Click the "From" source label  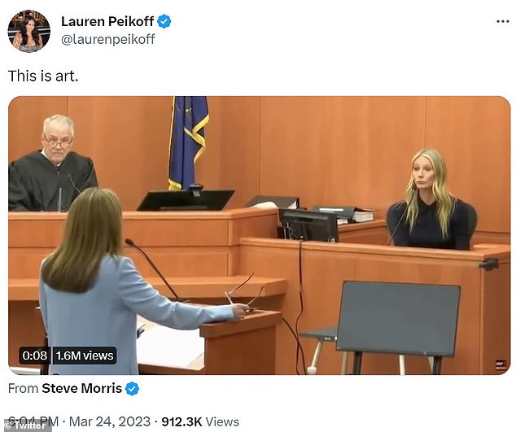[x=23, y=389]
